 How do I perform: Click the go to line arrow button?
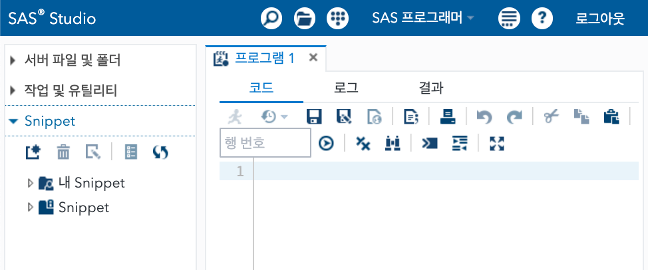[326, 143]
